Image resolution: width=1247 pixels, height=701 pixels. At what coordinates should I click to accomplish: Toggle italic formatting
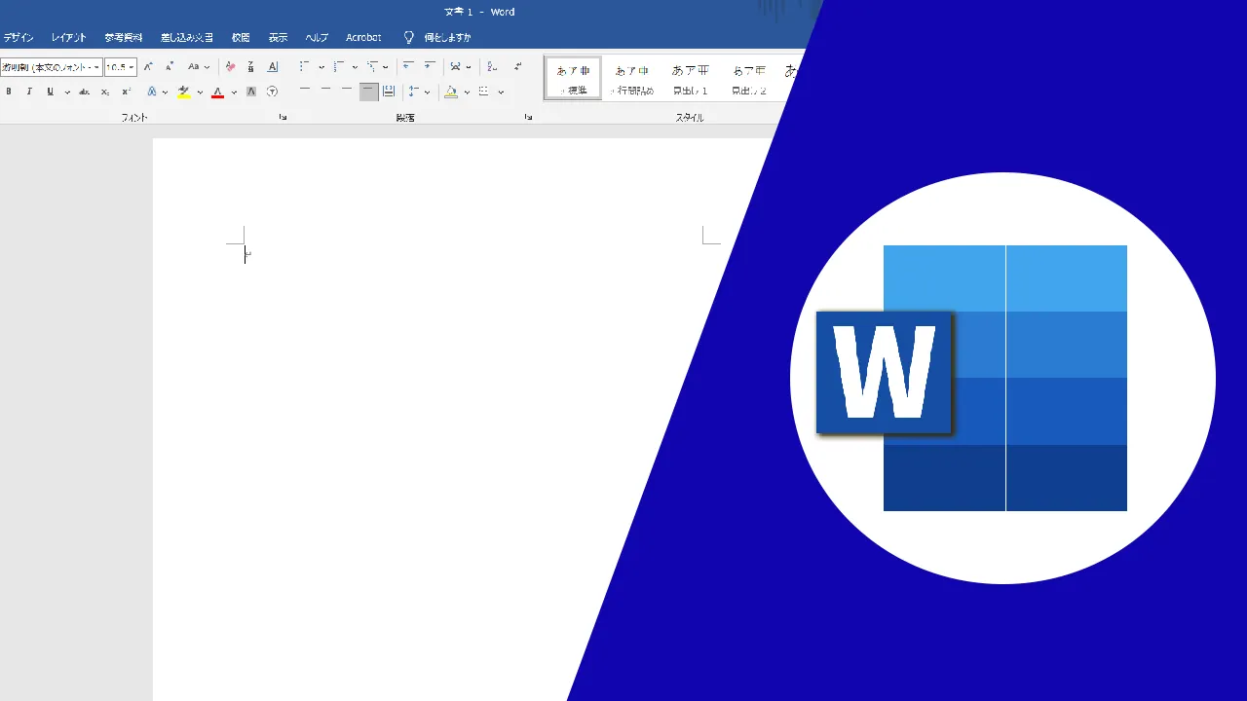tap(29, 92)
